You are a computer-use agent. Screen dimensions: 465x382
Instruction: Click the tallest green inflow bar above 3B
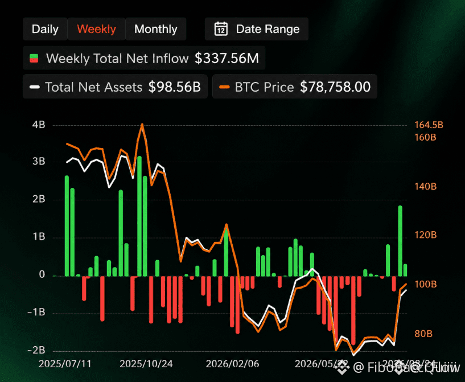pos(139,216)
